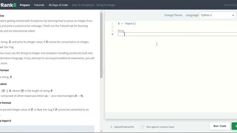The height and width of the screenshot is (133, 237).
Task: Click Upload Code as File text
Action: pos(124,127)
